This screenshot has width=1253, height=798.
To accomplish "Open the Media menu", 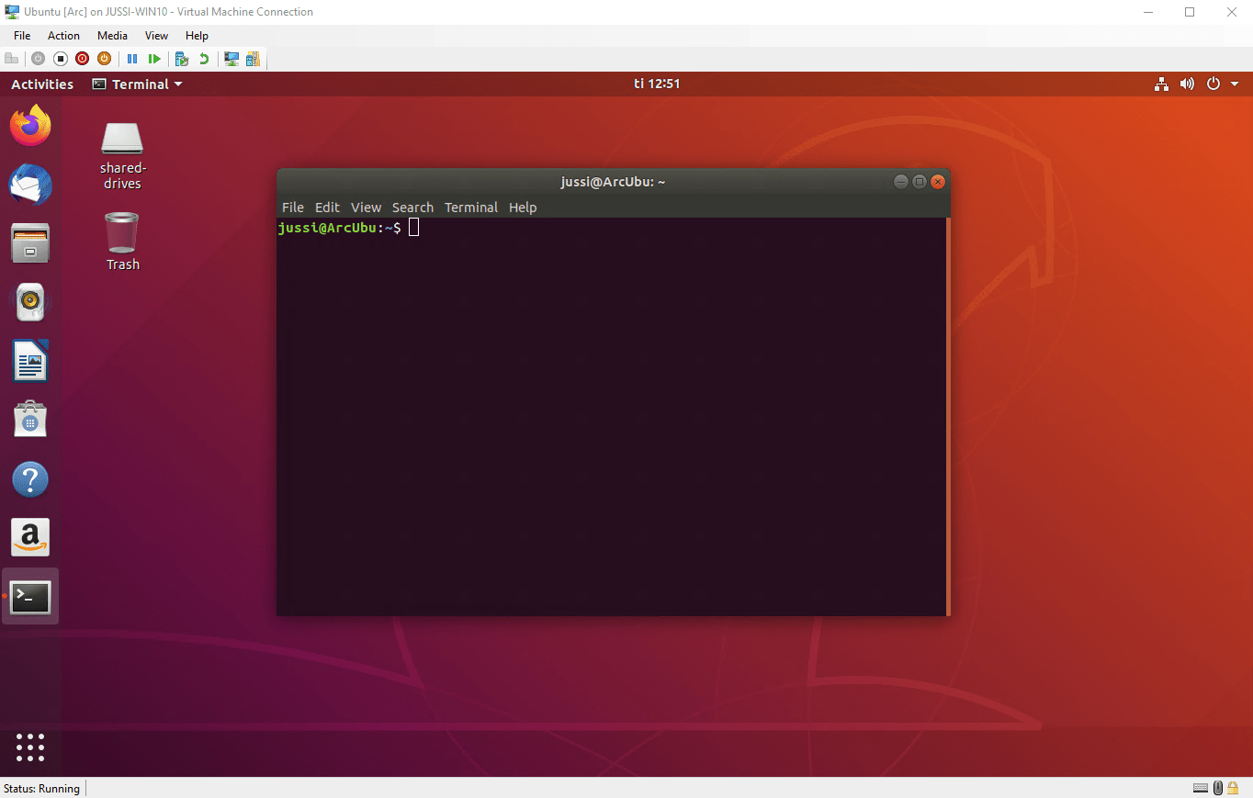I will pos(112,36).
